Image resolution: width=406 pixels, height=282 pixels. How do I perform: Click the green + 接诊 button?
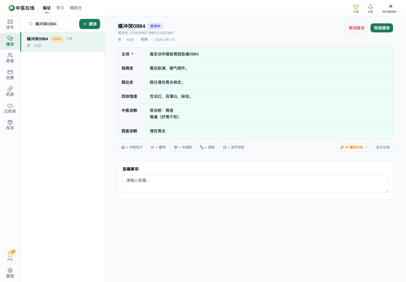click(90, 24)
